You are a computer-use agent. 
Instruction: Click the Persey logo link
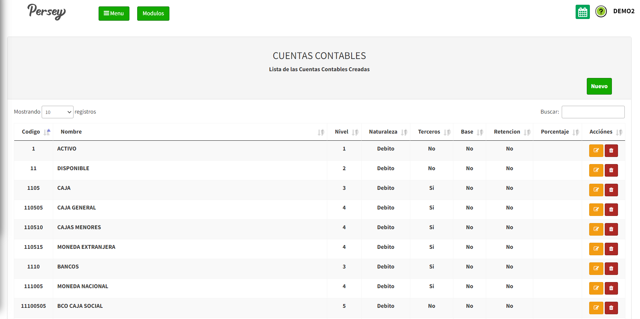47,12
